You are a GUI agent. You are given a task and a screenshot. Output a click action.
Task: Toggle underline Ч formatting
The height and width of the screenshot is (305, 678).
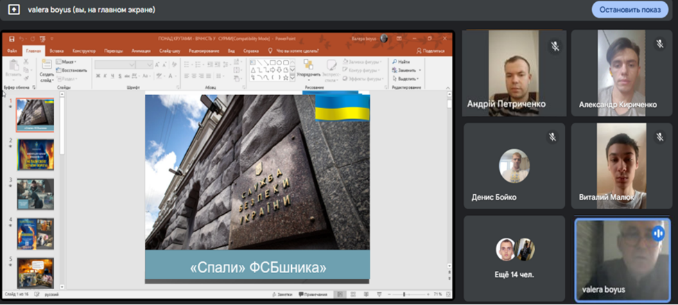(x=113, y=76)
